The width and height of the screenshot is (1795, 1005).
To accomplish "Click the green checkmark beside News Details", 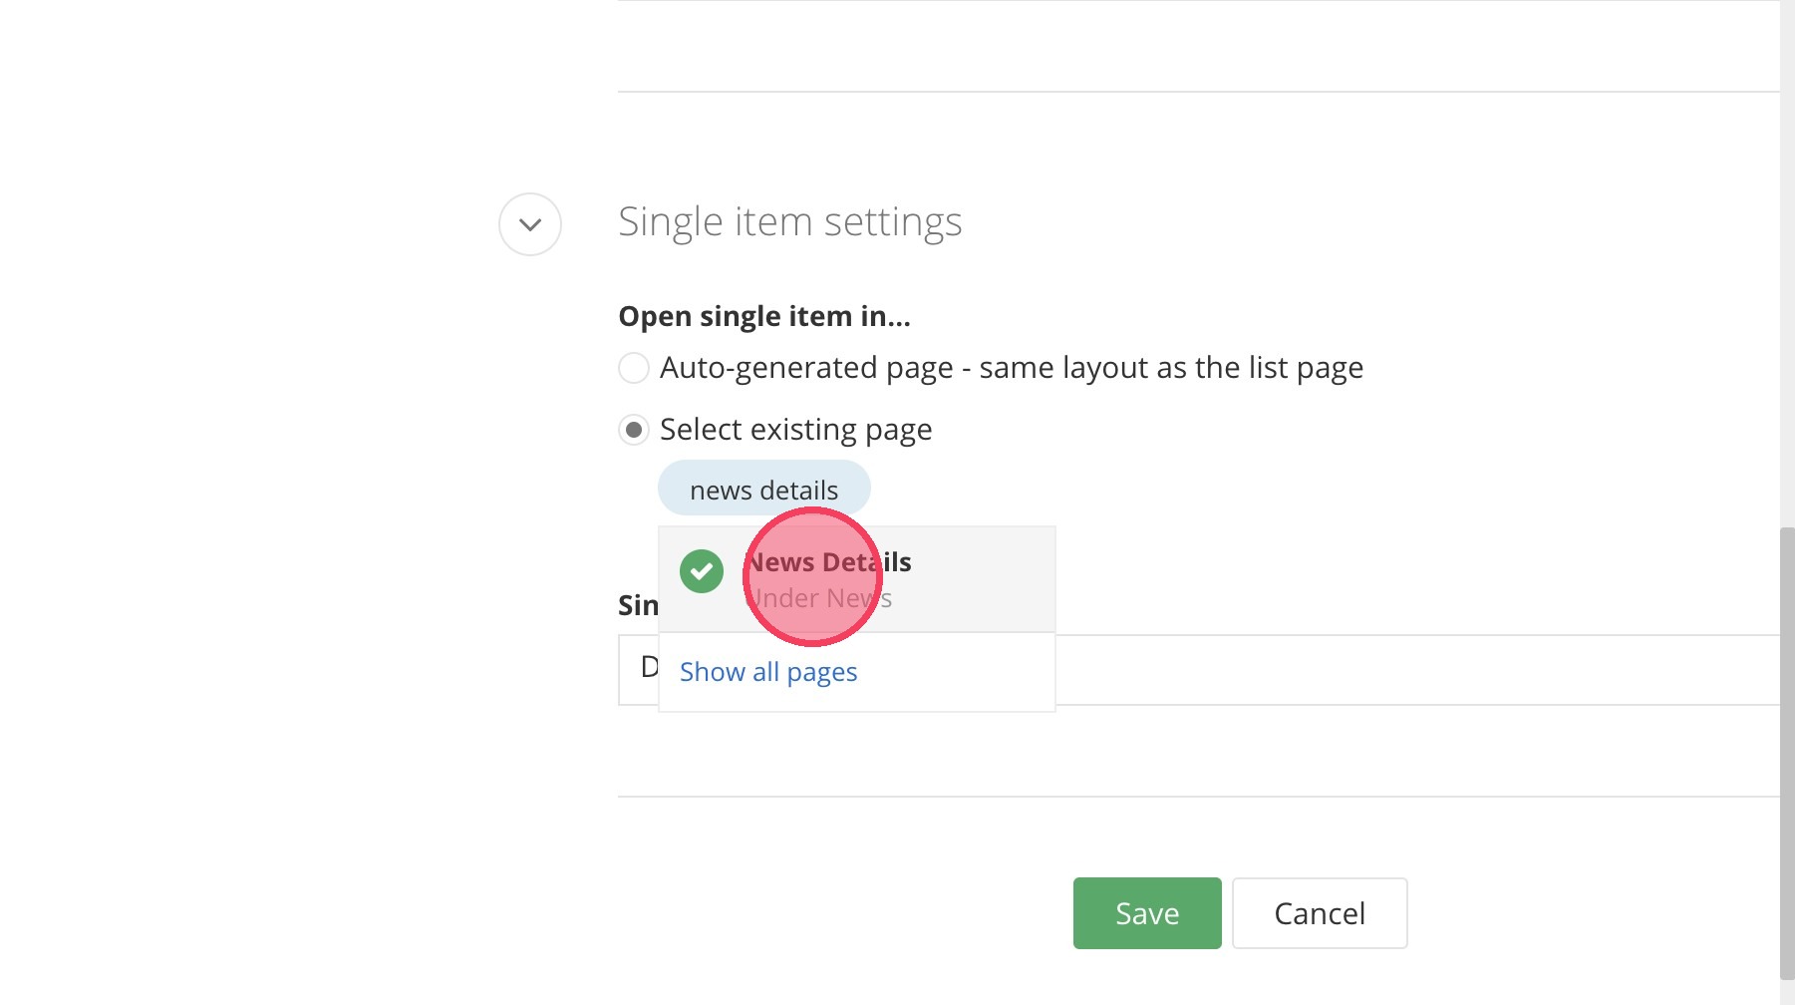I will [702, 571].
